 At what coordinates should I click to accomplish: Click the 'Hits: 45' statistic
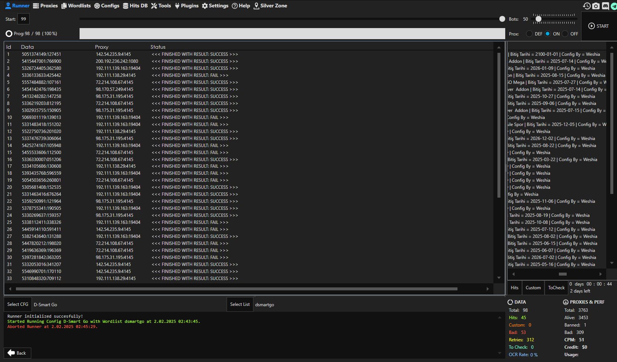517,318
